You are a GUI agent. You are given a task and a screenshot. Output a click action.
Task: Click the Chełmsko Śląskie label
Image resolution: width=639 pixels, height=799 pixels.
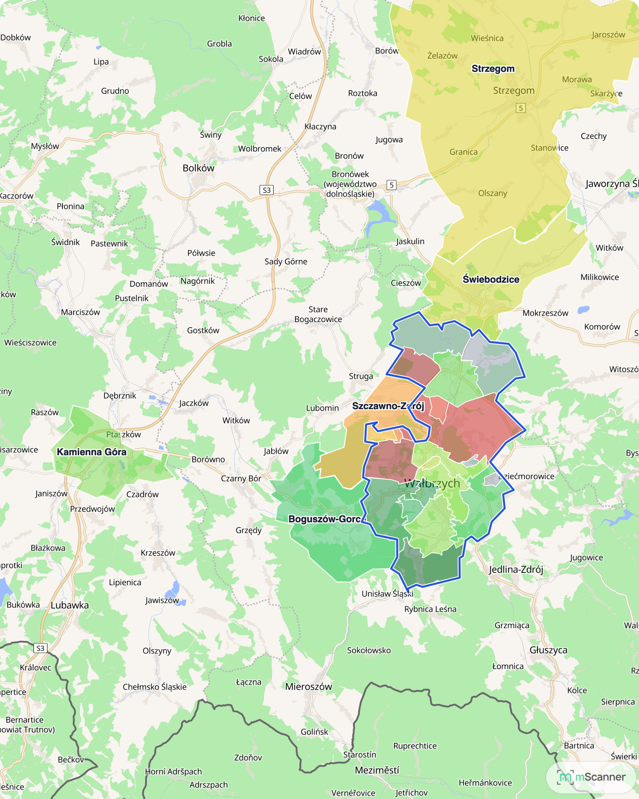pos(154,687)
